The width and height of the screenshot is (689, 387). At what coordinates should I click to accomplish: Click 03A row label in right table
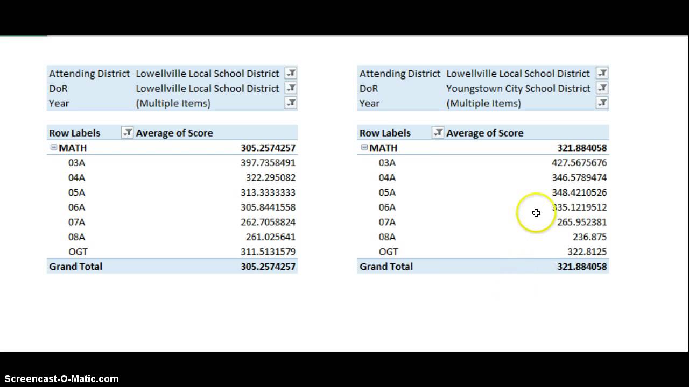click(387, 162)
